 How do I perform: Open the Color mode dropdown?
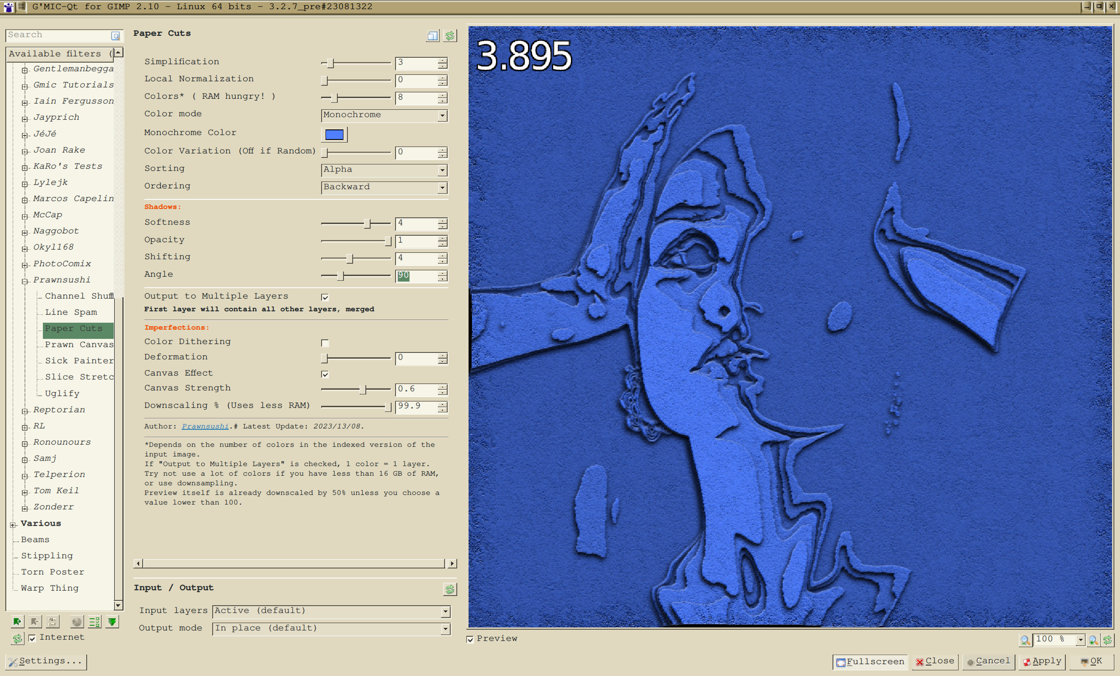[384, 115]
